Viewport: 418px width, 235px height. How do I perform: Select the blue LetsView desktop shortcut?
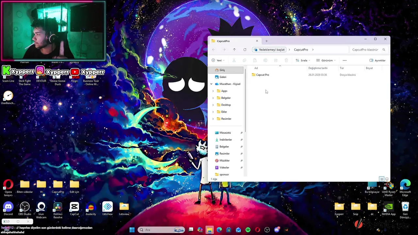107,209
